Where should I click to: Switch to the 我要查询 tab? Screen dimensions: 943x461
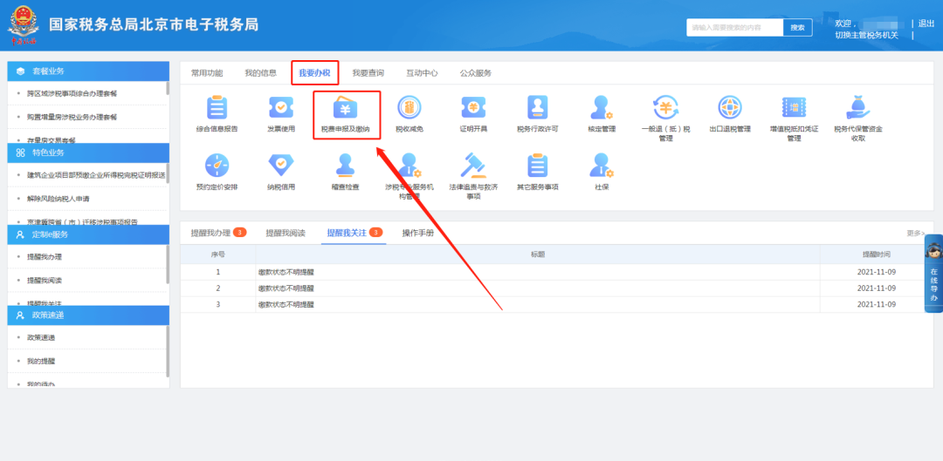click(x=368, y=73)
